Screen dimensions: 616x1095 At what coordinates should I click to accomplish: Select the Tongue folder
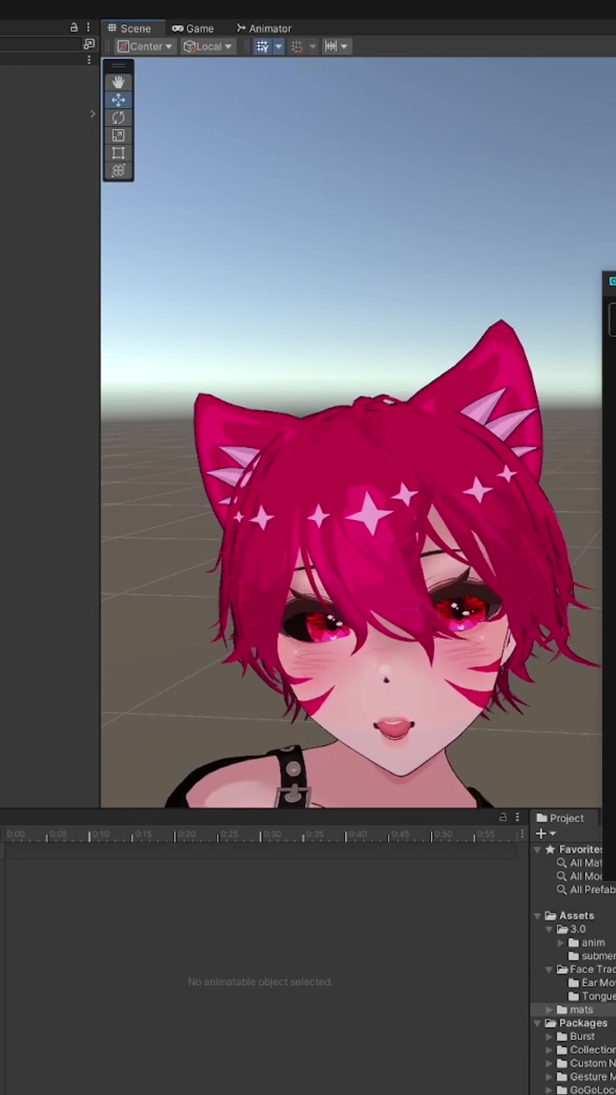point(592,996)
